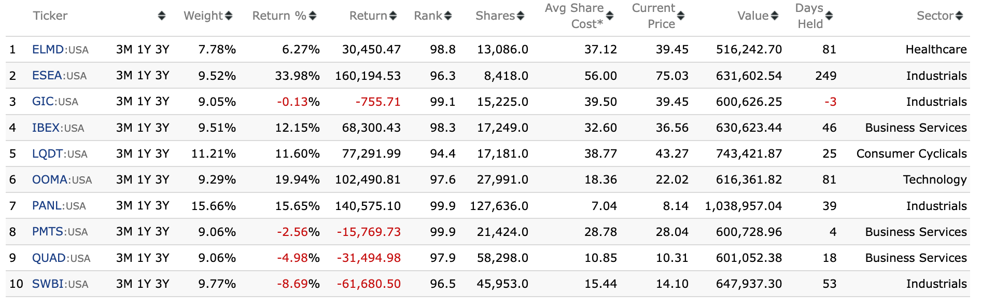Show 1Y chart for PMTS
The image size is (981, 307).
pyautogui.click(x=144, y=232)
